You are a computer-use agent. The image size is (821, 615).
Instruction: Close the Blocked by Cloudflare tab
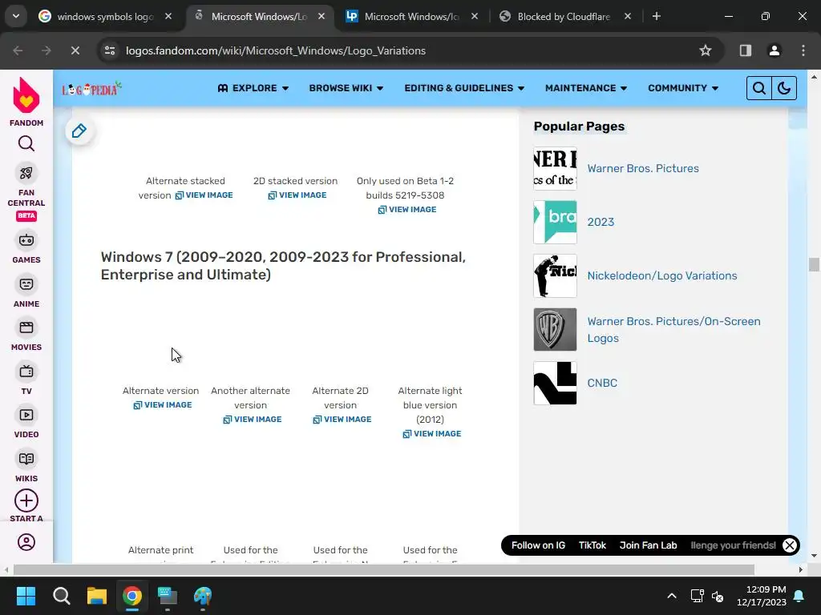point(628,17)
